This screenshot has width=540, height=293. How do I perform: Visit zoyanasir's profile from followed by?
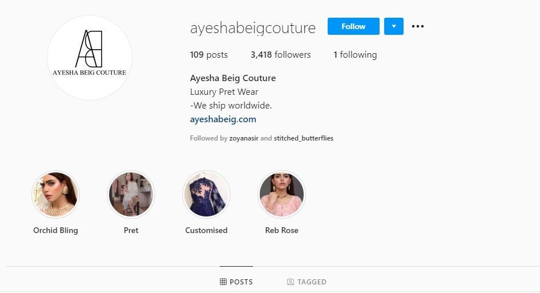pyautogui.click(x=244, y=138)
